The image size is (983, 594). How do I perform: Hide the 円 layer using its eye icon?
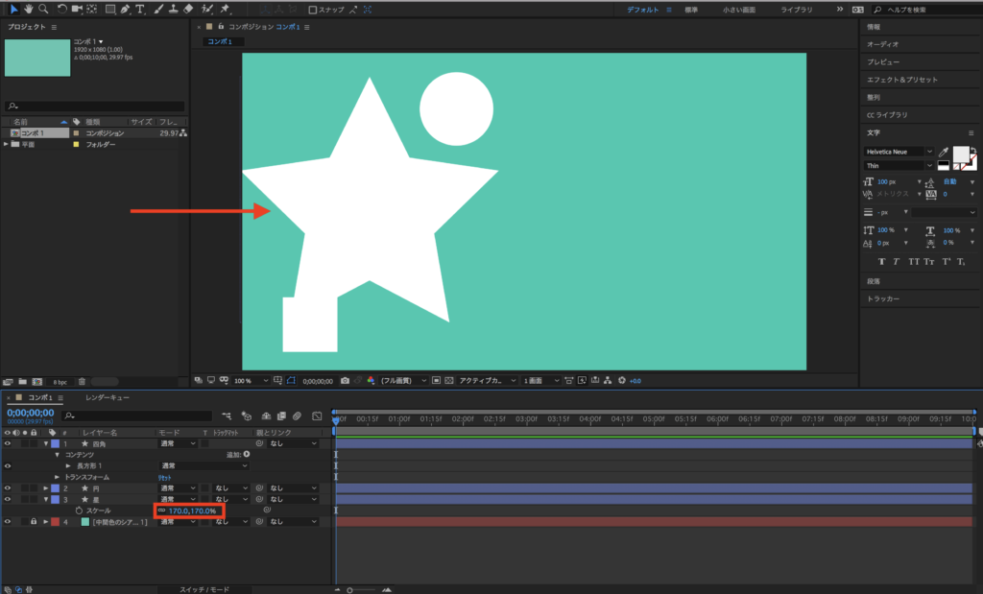(x=8, y=488)
